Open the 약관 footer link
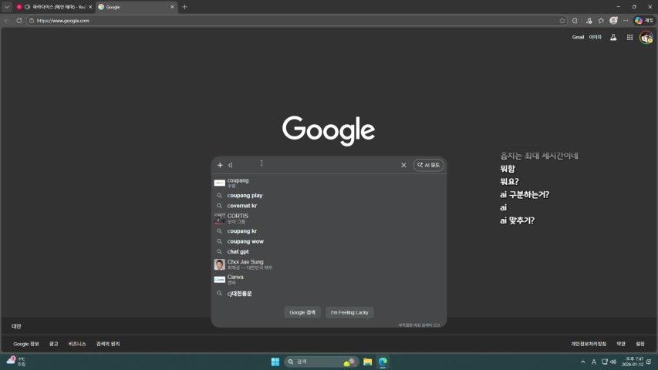 click(621, 344)
